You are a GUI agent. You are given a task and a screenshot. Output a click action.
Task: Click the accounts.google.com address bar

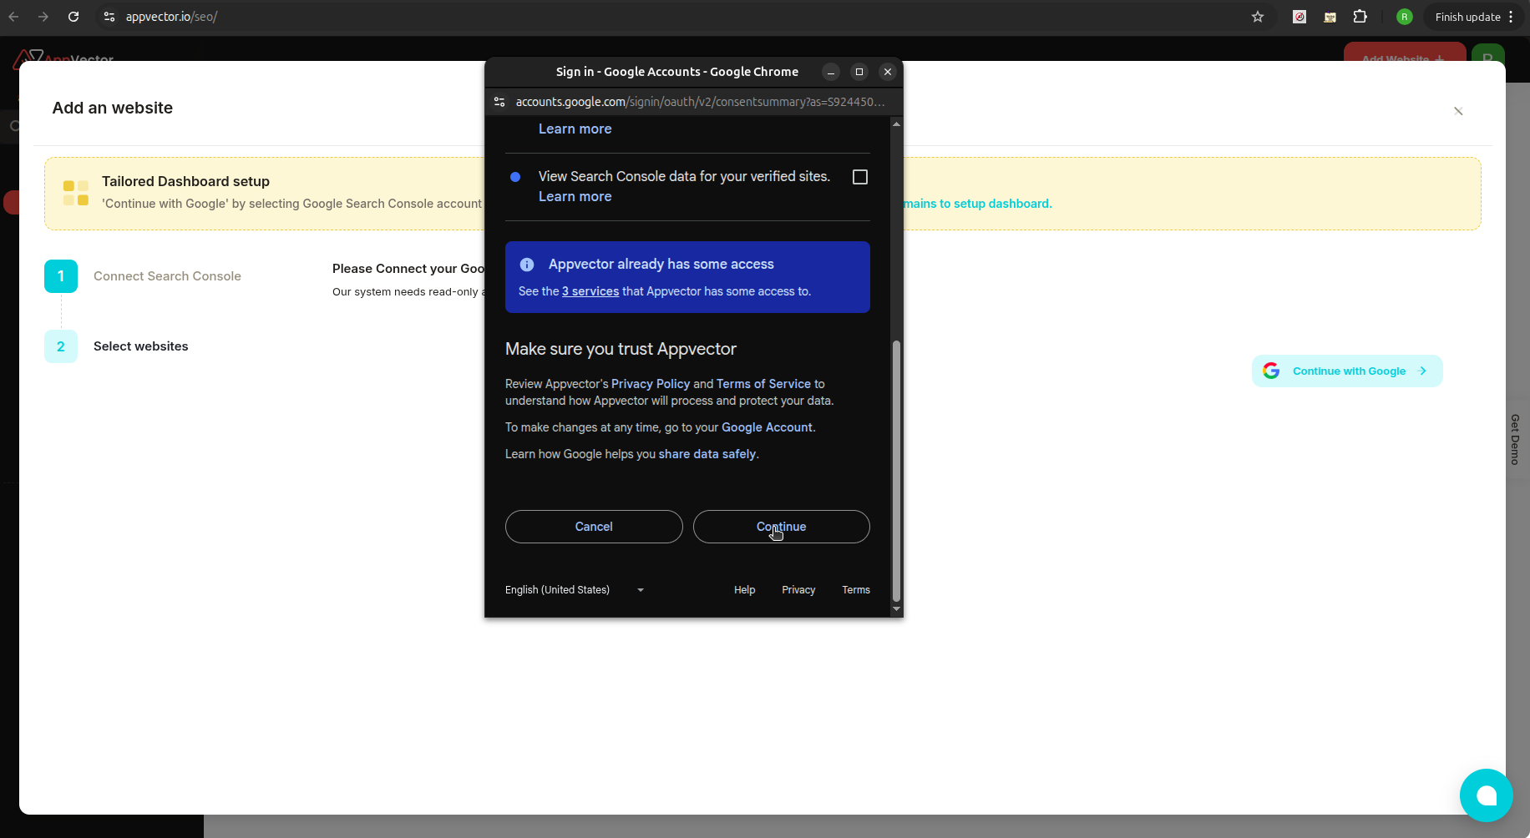[x=700, y=102]
